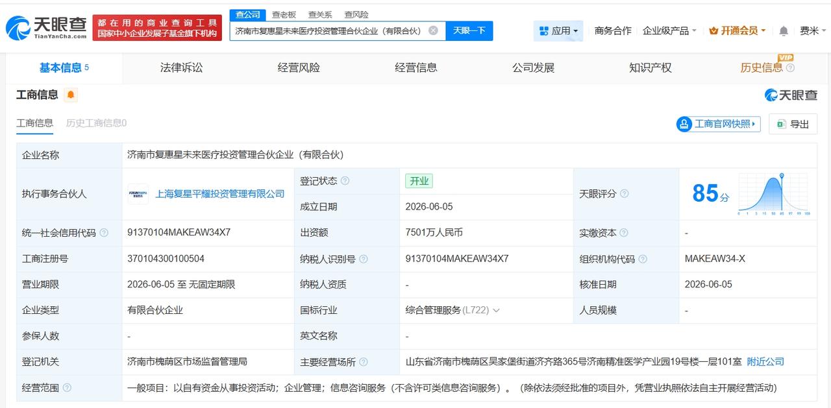Switch to the 法律诉讼 tab
This screenshot has height=408, width=831.
[x=181, y=67]
